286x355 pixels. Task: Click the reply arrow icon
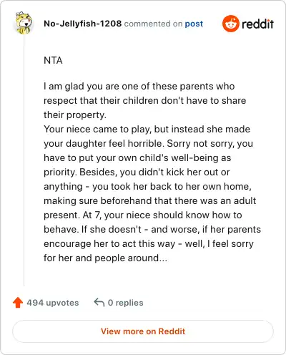point(99,302)
